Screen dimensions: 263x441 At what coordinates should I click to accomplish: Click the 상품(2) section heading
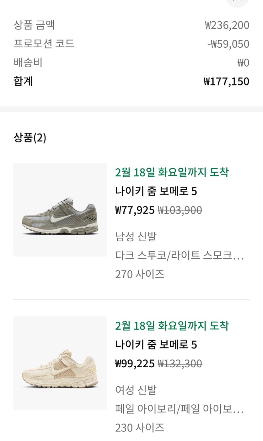coord(30,138)
